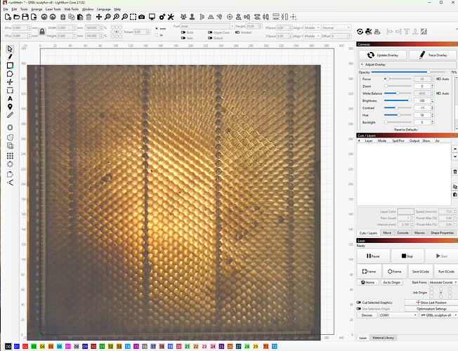
Task: Click the Rotate input field
Action: point(142,32)
